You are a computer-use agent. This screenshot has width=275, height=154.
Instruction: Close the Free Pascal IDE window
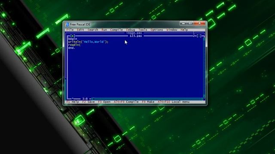199,23
